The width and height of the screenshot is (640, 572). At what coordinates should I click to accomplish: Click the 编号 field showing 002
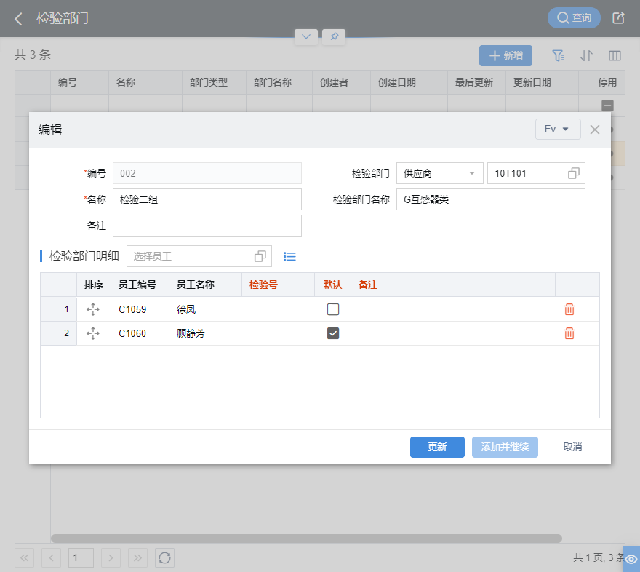(x=207, y=173)
